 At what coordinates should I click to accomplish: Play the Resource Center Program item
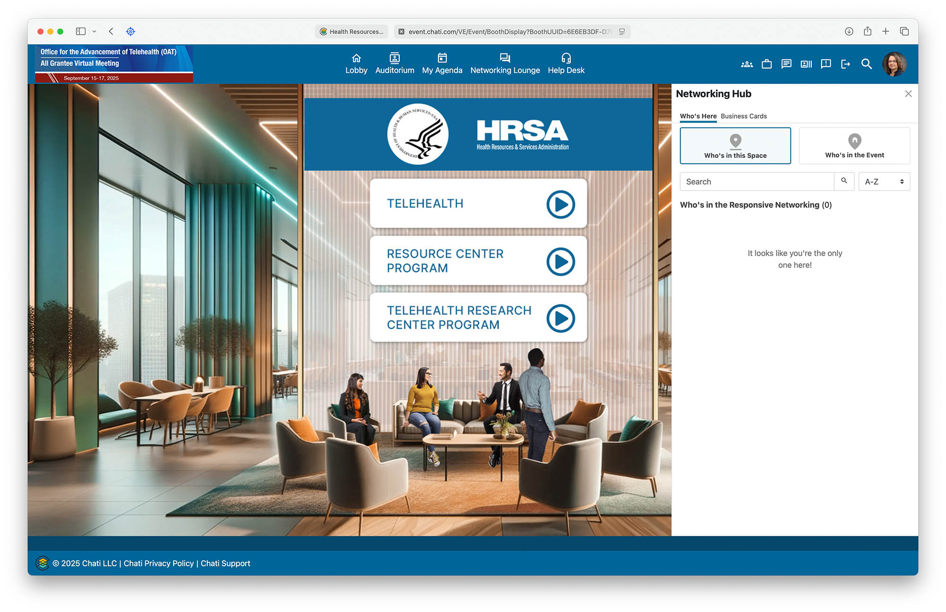click(561, 261)
